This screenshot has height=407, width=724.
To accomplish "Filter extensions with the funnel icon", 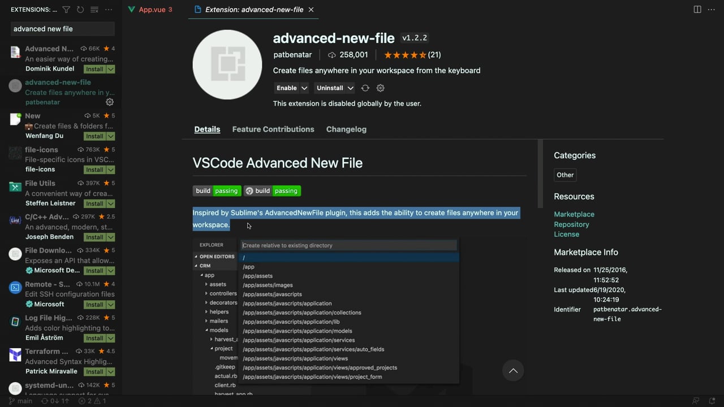I will click(x=66, y=10).
